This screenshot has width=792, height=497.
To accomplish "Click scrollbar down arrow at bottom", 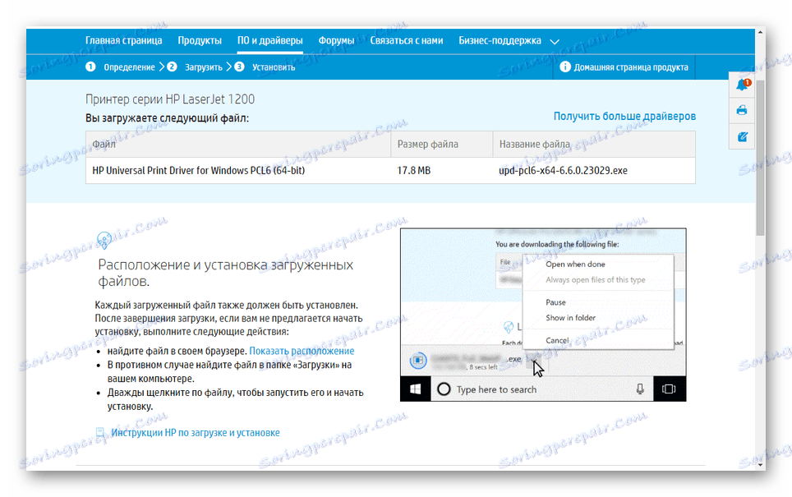I will [x=760, y=465].
